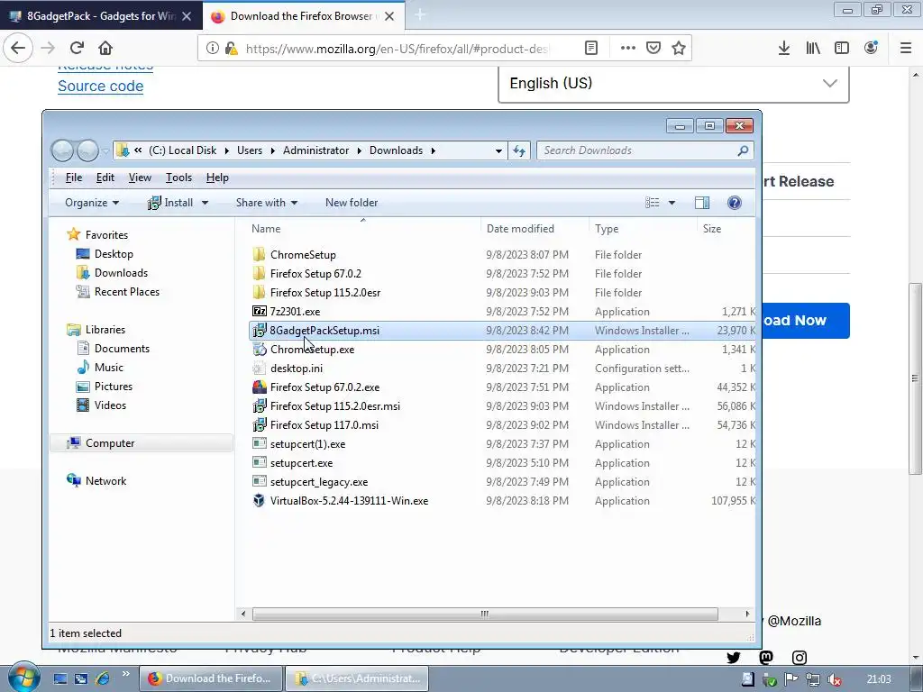Viewport: 923px width, 692px height.
Task: Click Firefox back arrow button
Action: click(18, 48)
